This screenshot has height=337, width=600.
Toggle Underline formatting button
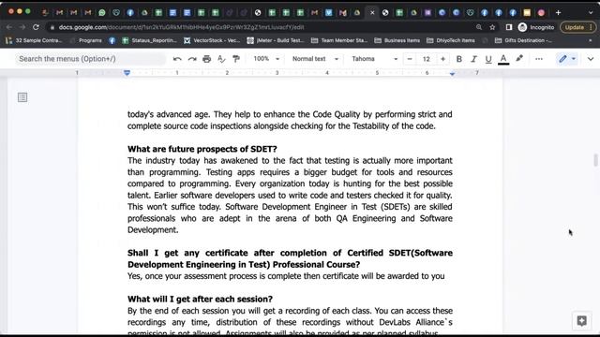click(x=488, y=59)
